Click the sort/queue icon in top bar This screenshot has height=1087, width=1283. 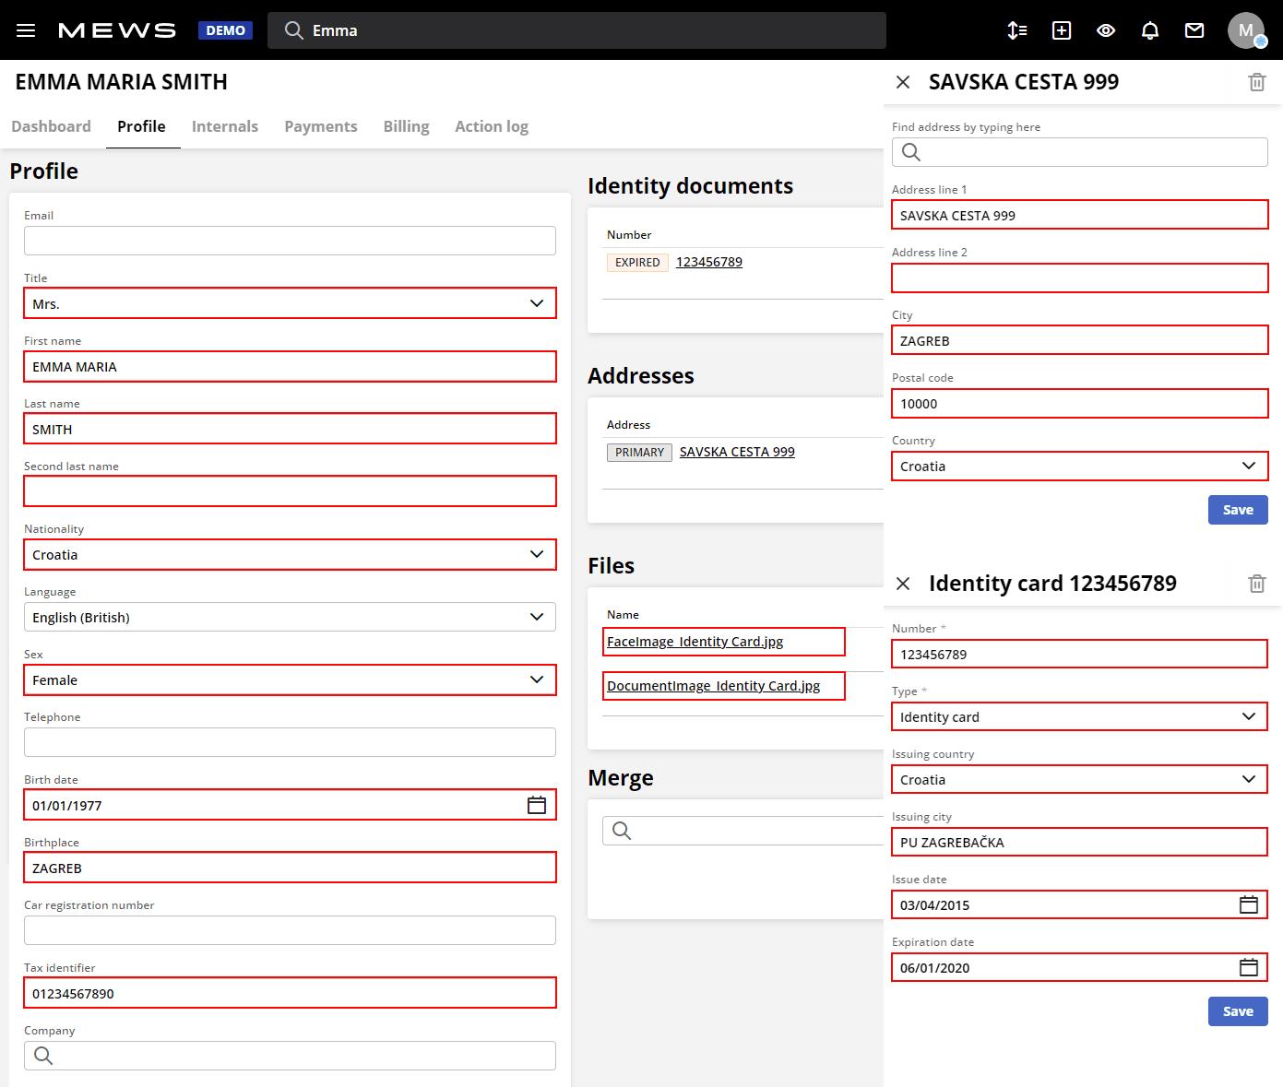(x=1017, y=30)
